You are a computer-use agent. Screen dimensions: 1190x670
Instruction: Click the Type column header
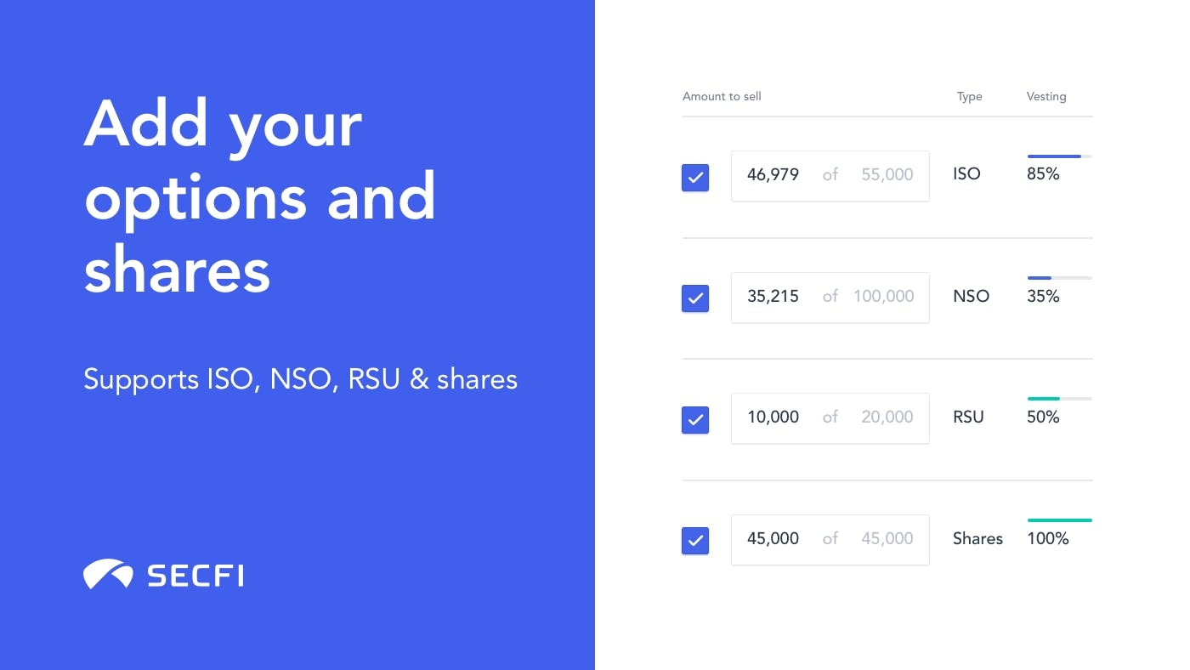click(969, 97)
